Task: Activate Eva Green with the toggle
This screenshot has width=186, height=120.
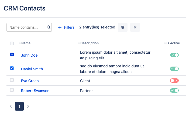Action: (174, 81)
